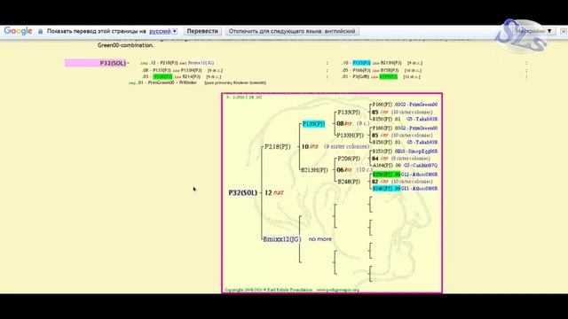Click P206(PJ) node in pedigree tree
The height and width of the screenshot is (319, 568).
point(349,159)
